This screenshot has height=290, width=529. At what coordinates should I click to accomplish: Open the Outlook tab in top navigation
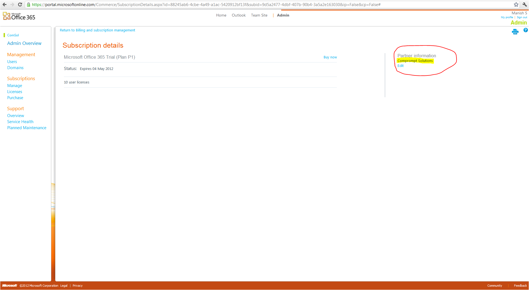click(x=238, y=15)
